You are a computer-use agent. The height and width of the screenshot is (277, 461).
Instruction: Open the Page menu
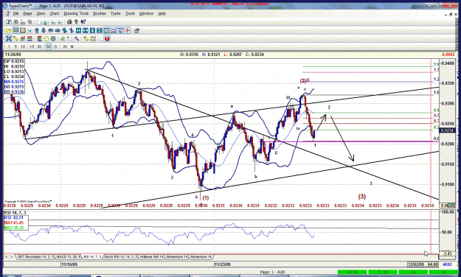(27, 13)
